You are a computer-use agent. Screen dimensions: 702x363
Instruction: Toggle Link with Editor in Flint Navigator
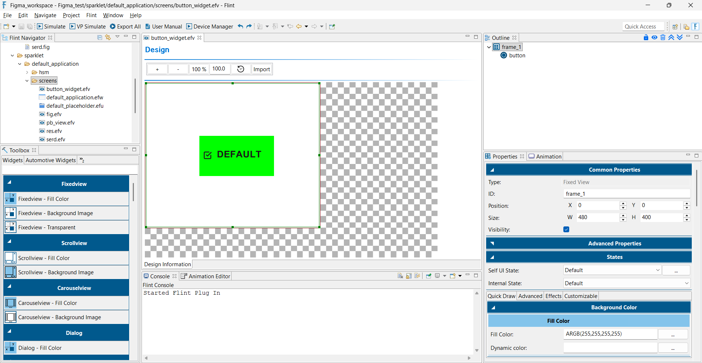click(108, 37)
